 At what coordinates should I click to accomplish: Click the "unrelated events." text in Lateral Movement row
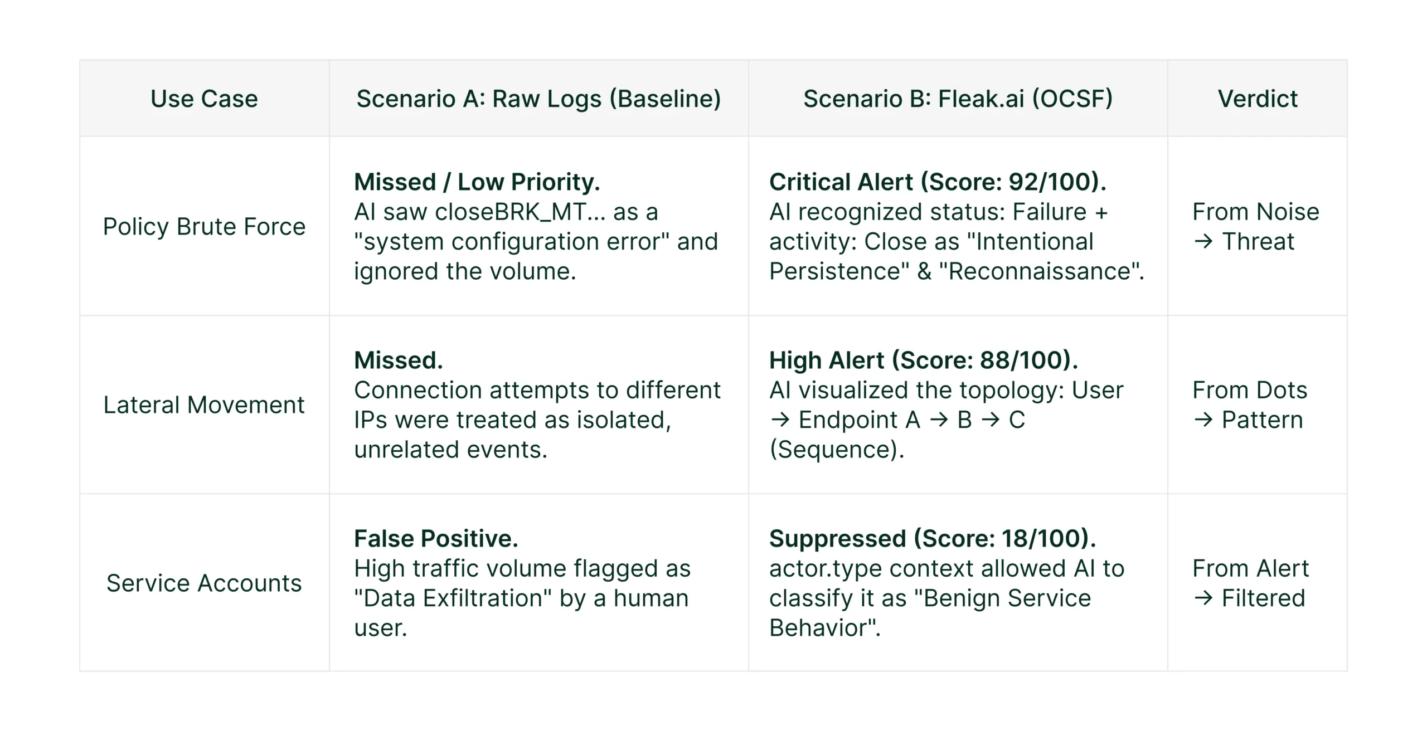450,450
